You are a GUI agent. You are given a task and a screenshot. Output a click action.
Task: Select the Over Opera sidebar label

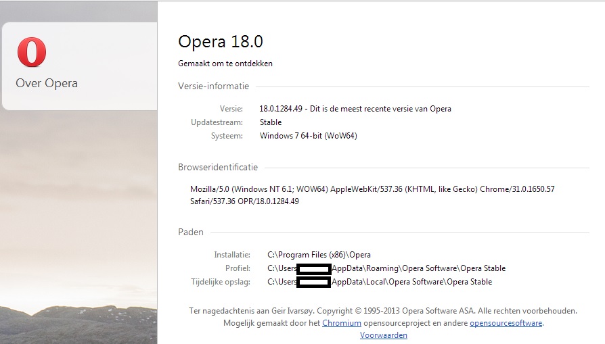pos(47,84)
